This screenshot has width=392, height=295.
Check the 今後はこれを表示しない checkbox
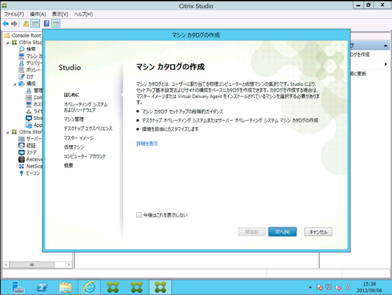(139, 215)
